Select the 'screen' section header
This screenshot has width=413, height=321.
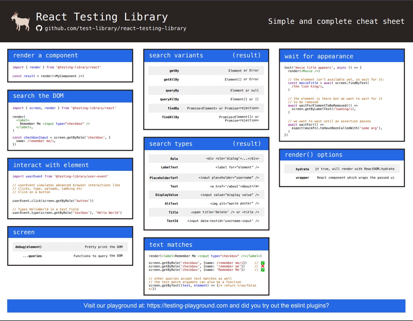pos(70,232)
